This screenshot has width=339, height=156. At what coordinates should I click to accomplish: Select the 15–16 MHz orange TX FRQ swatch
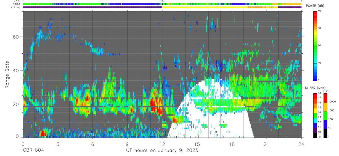pyautogui.click(x=315, y=105)
